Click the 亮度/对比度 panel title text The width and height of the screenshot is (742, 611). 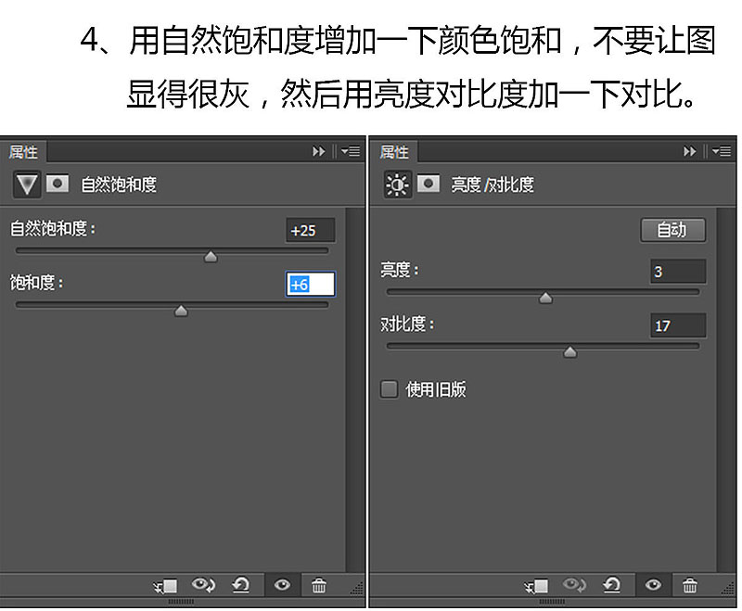(x=493, y=185)
